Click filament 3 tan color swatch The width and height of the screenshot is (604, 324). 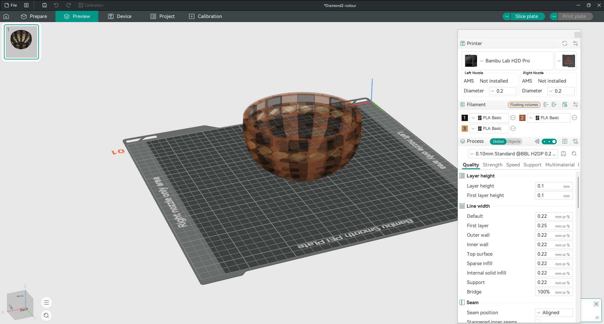pyautogui.click(x=464, y=129)
